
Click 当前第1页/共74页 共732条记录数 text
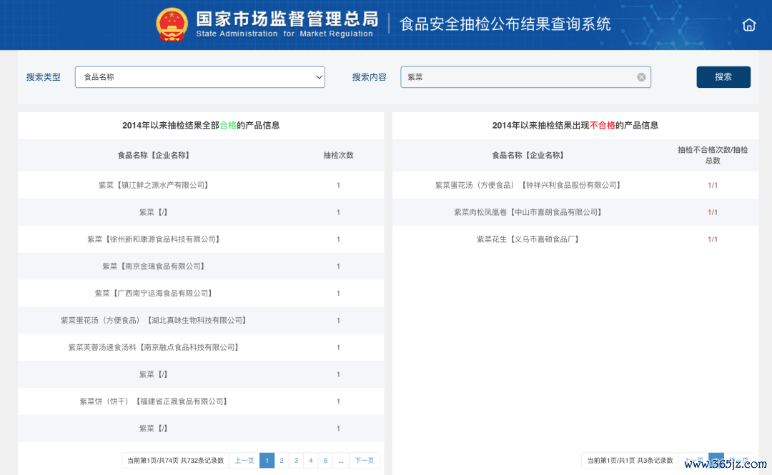[x=176, y=461]
